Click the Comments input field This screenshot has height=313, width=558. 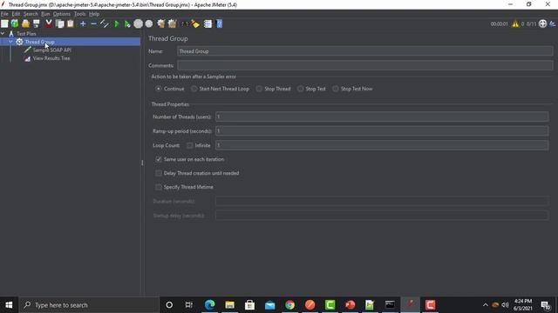[x=364, y=65]
